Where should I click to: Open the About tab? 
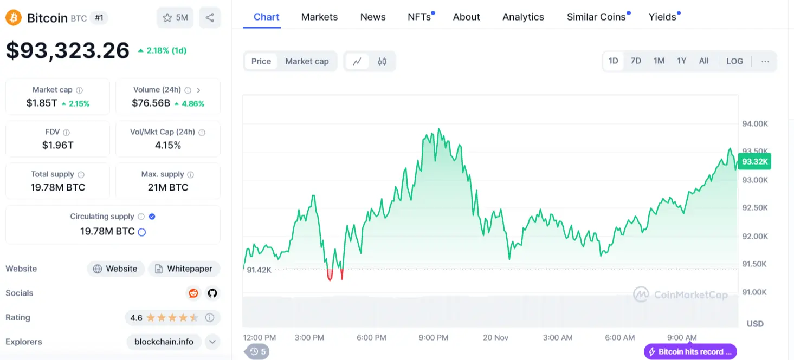coord(467,17)
